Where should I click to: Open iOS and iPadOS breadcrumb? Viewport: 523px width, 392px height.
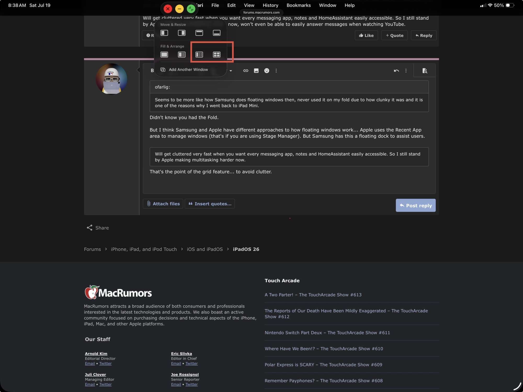pyautogui.click(x=205, y=249)
